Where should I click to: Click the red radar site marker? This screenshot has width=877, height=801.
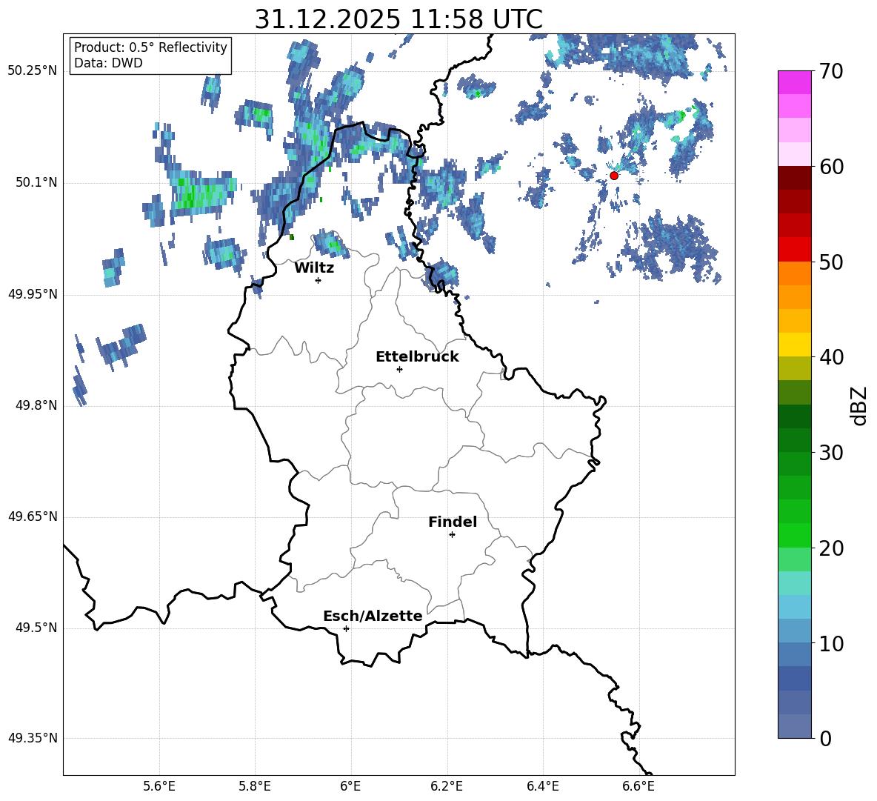point(613,176)
